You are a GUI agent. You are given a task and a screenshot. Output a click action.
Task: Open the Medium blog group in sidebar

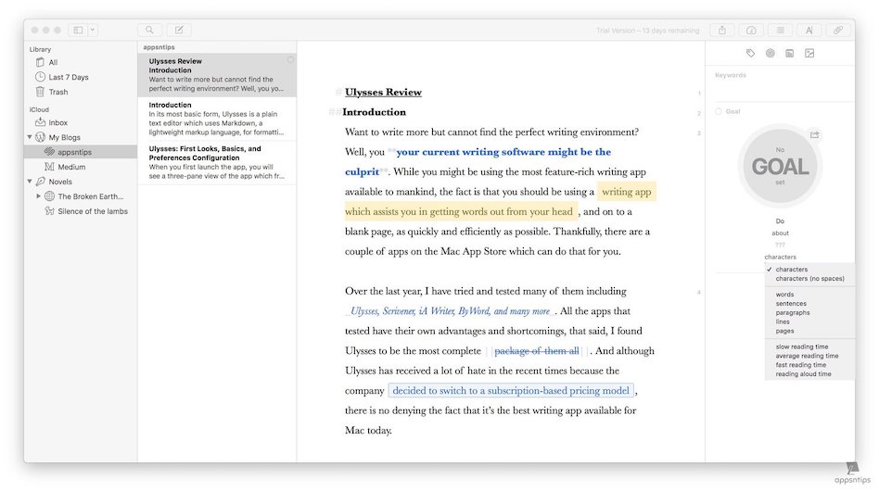tap(70, 167)
